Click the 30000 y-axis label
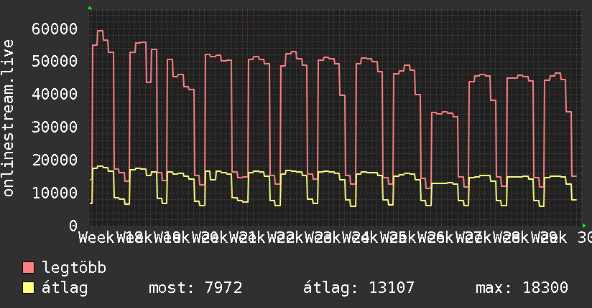 pos(55,127)
